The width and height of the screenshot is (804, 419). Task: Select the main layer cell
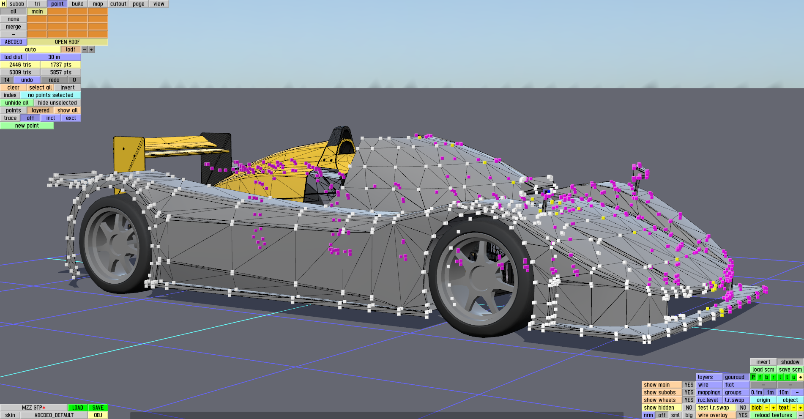(x=37, y=11)
